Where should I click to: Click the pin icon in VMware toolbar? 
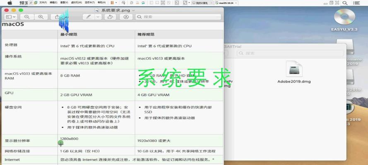pos(31,2)
